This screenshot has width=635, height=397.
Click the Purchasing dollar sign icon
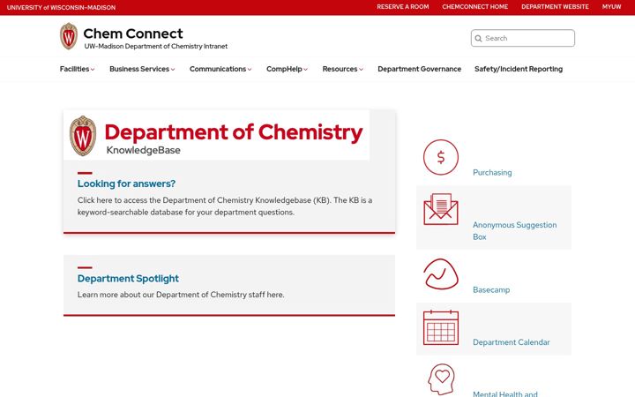coord(441,157)
